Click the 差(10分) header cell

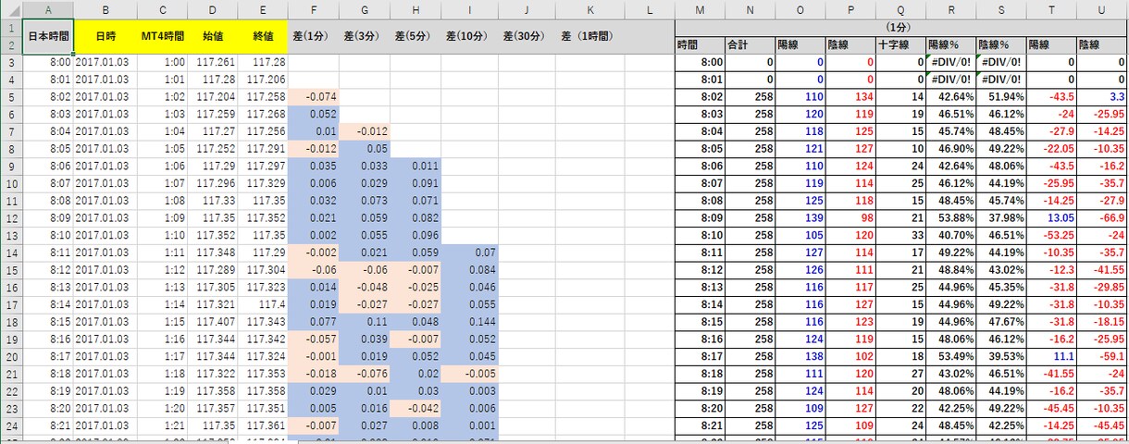(470, 36)
